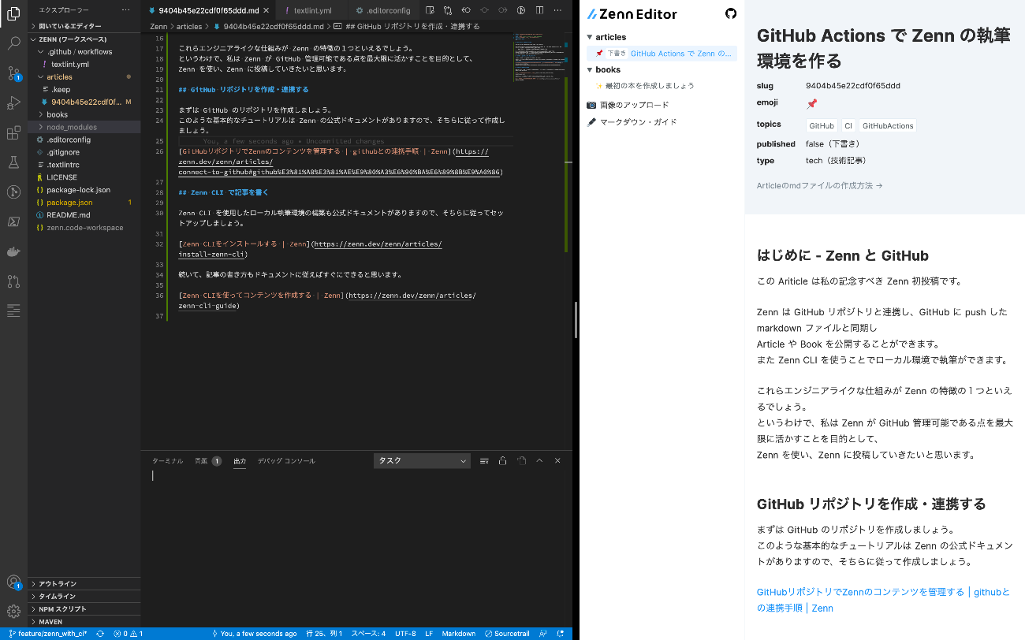
Task: Open the Testing flask icon view
Action: (x=13, y=162)
